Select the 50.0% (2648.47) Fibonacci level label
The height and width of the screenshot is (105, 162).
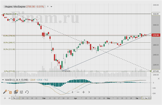[x=9, y=43]
